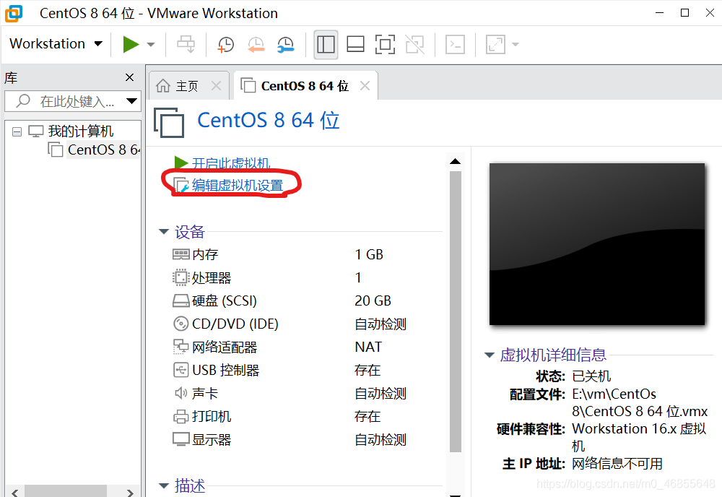Click the 硬盘 (SCSI) disk icon
The width and height of the screenshot is (722, 497).
click(181, 301)
